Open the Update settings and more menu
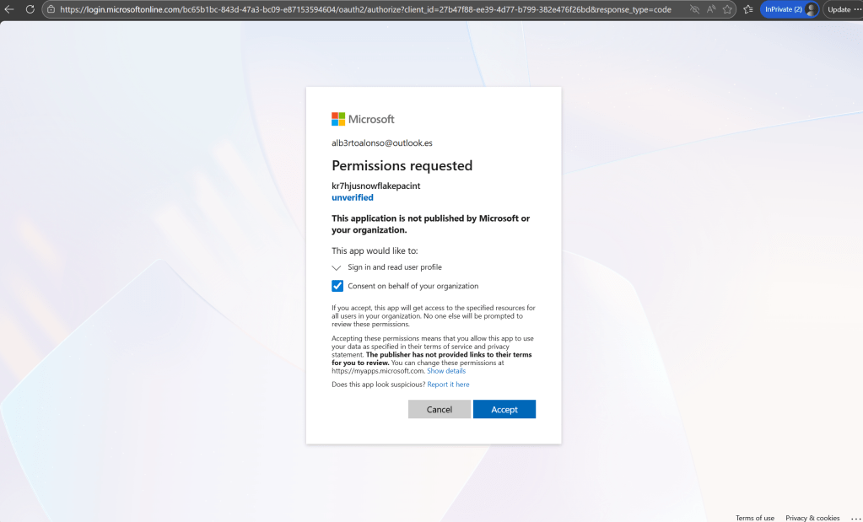 [842, 9]
